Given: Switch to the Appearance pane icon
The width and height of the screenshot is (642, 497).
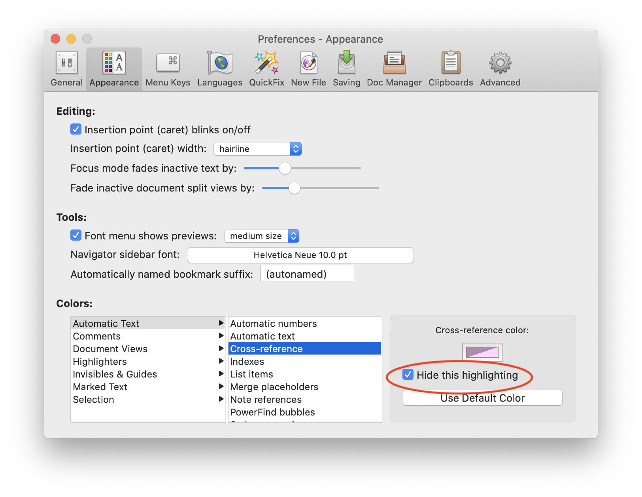Looking at the screenshot, I should tap(114, 68).
